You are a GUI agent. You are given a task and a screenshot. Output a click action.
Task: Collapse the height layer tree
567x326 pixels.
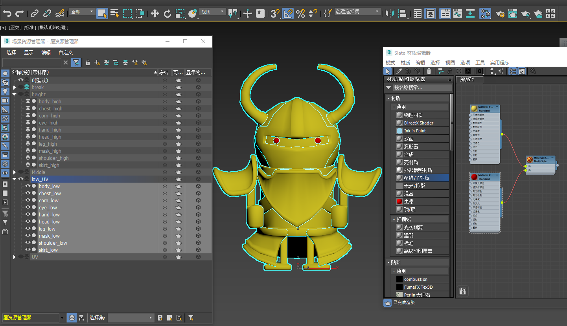(15, 94)
